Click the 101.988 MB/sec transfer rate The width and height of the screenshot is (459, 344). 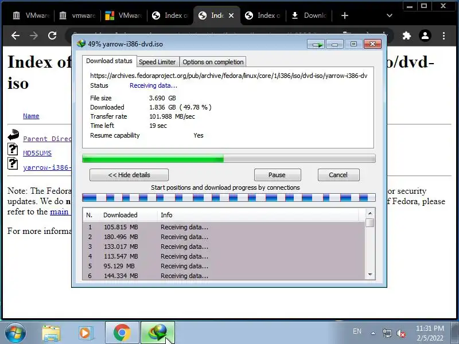[x=172, y=116]
